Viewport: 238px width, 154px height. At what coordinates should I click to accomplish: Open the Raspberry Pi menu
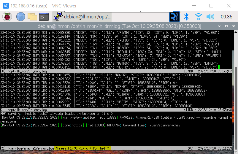click(x=7, y=17)
